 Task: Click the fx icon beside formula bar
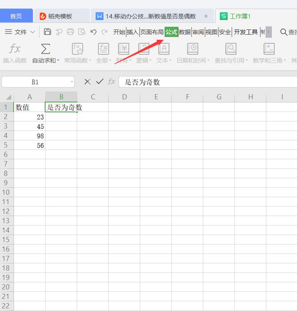click(111, 81)
